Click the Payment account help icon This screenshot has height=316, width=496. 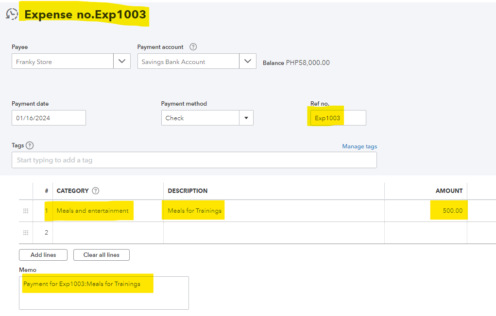(x=193, y=47)
